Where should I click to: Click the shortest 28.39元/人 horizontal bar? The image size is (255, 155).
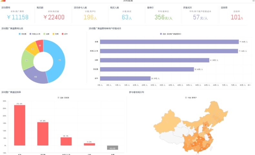125,78
